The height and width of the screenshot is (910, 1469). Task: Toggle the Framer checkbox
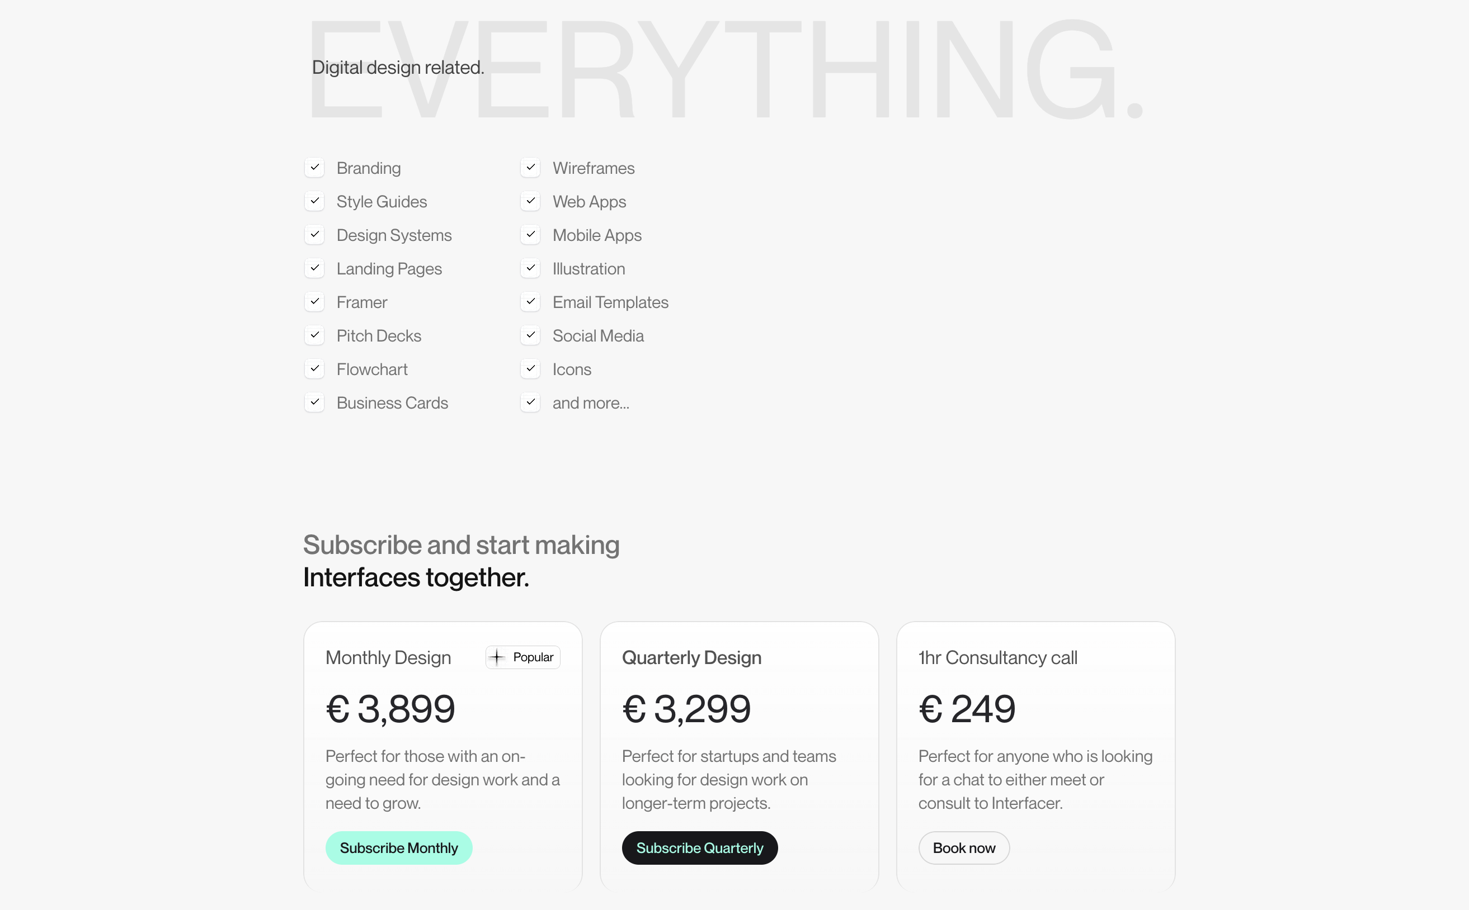click(x=314, y=301)
